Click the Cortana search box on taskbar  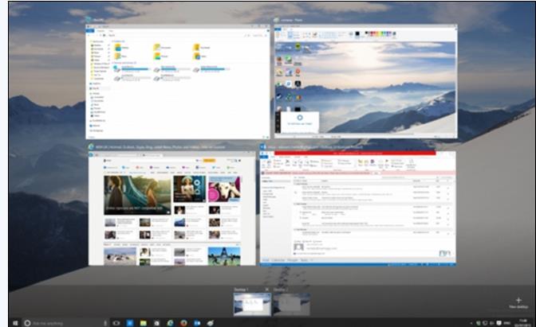65,322
